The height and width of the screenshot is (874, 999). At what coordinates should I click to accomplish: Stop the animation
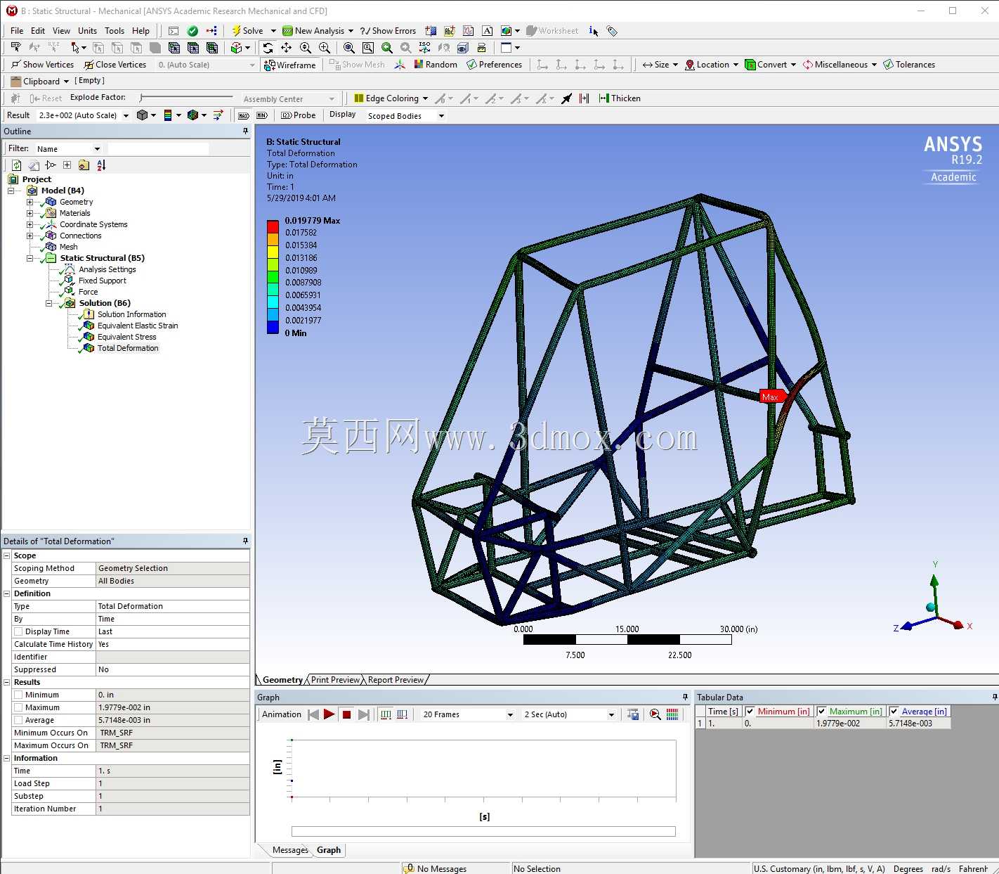346,714
